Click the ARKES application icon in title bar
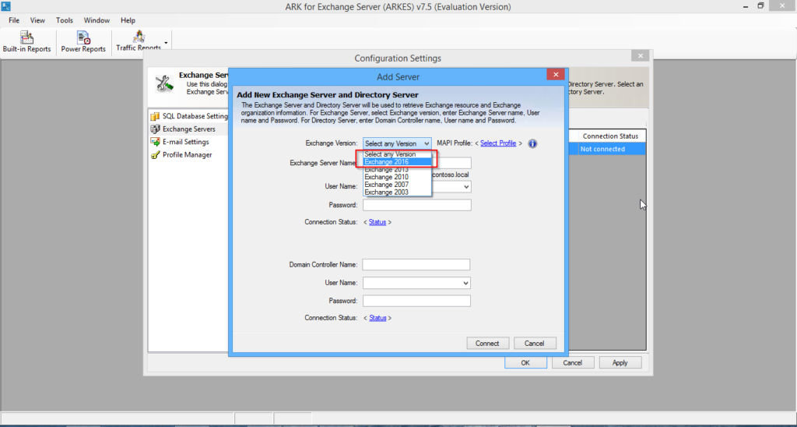 [5, 6]
